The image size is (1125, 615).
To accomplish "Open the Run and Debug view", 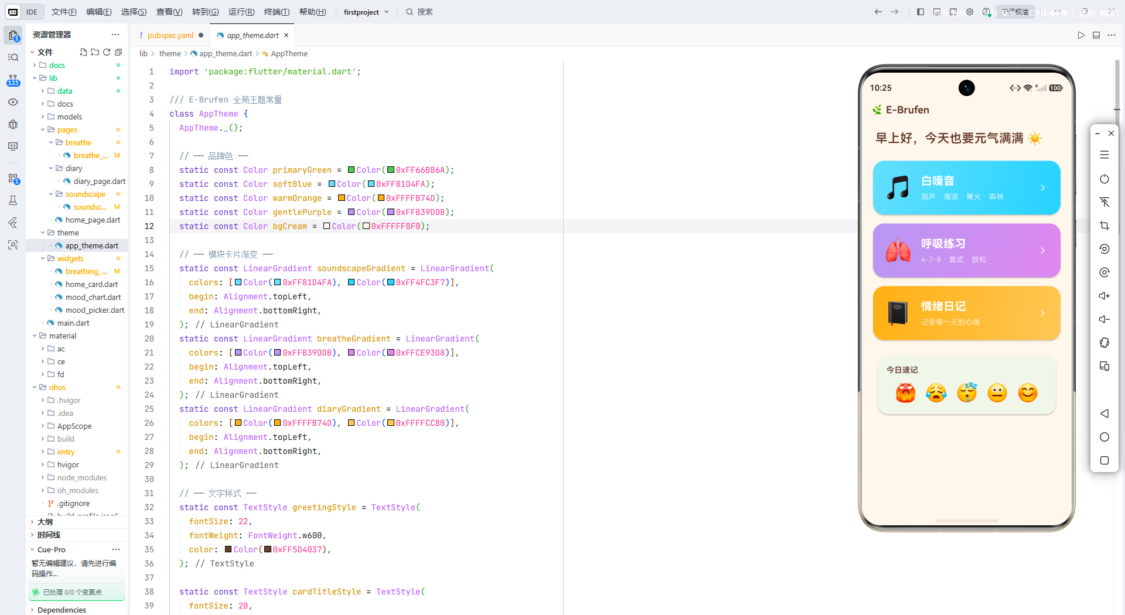I will [13, 124].
